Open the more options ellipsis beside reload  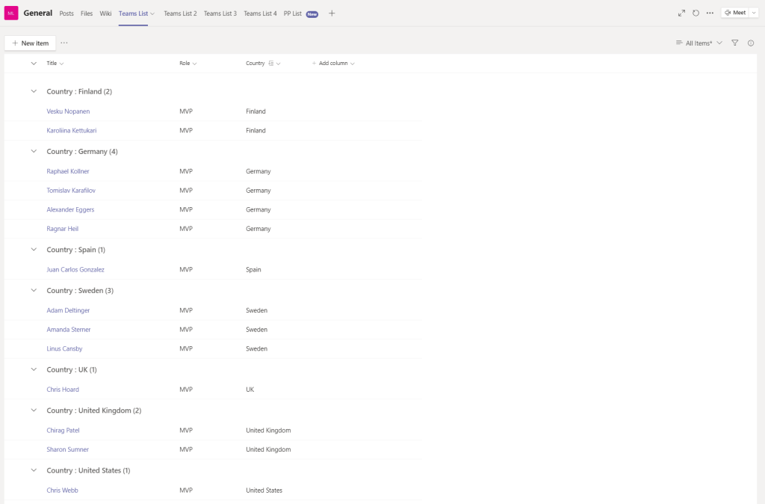(x=710, y=13)
